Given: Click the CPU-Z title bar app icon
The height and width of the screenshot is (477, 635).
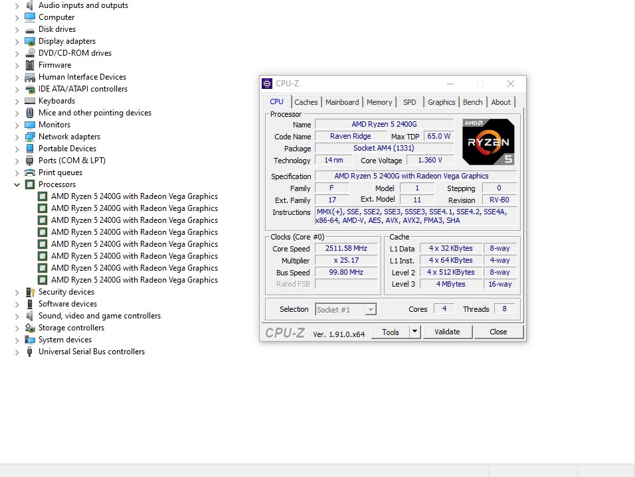Looking at the screenshot, I should click(x=267, y=84).
